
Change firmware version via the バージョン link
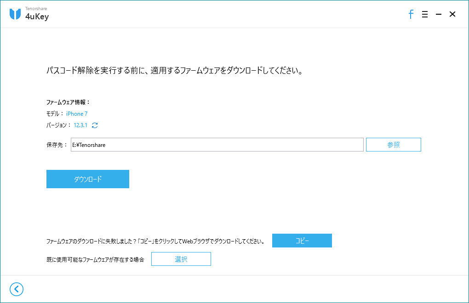[x=80, y=125]
